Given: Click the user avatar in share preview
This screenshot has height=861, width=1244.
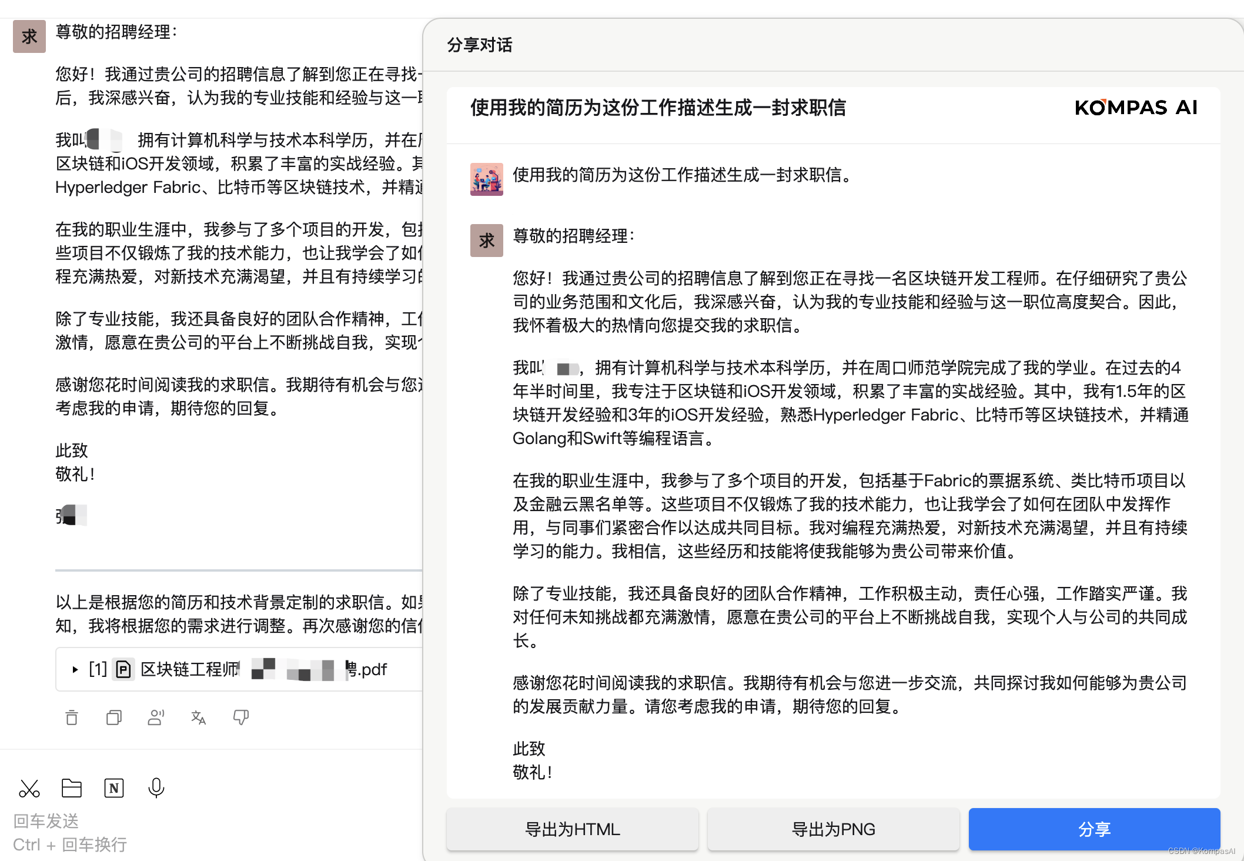Looking at the screenshot, I should [x=486, y=179].
